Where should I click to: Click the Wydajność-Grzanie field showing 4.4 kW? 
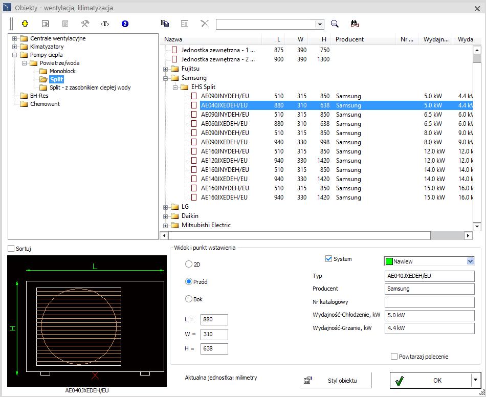429,328
